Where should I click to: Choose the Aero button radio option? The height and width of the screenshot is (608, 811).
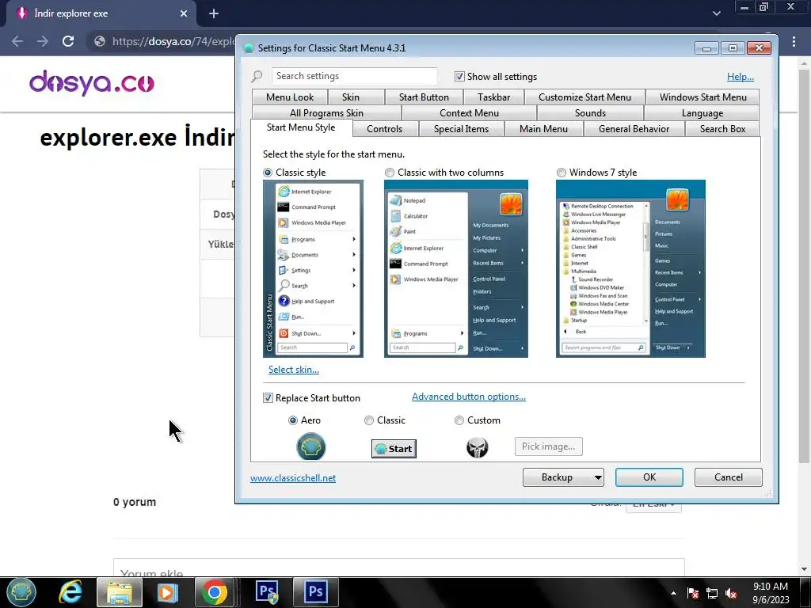[293, 420]
